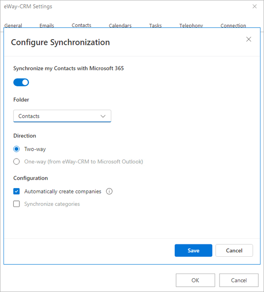Click the chevron arrow in Folder combo box

point(103,116)
